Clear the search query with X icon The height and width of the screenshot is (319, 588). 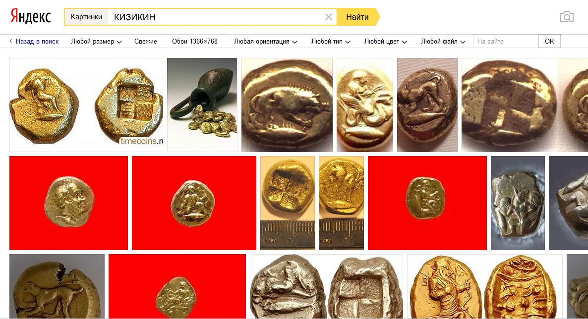click(x=329, y=17)
